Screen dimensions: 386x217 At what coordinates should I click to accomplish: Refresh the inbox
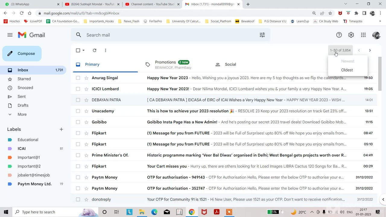[x=94, y=50]
